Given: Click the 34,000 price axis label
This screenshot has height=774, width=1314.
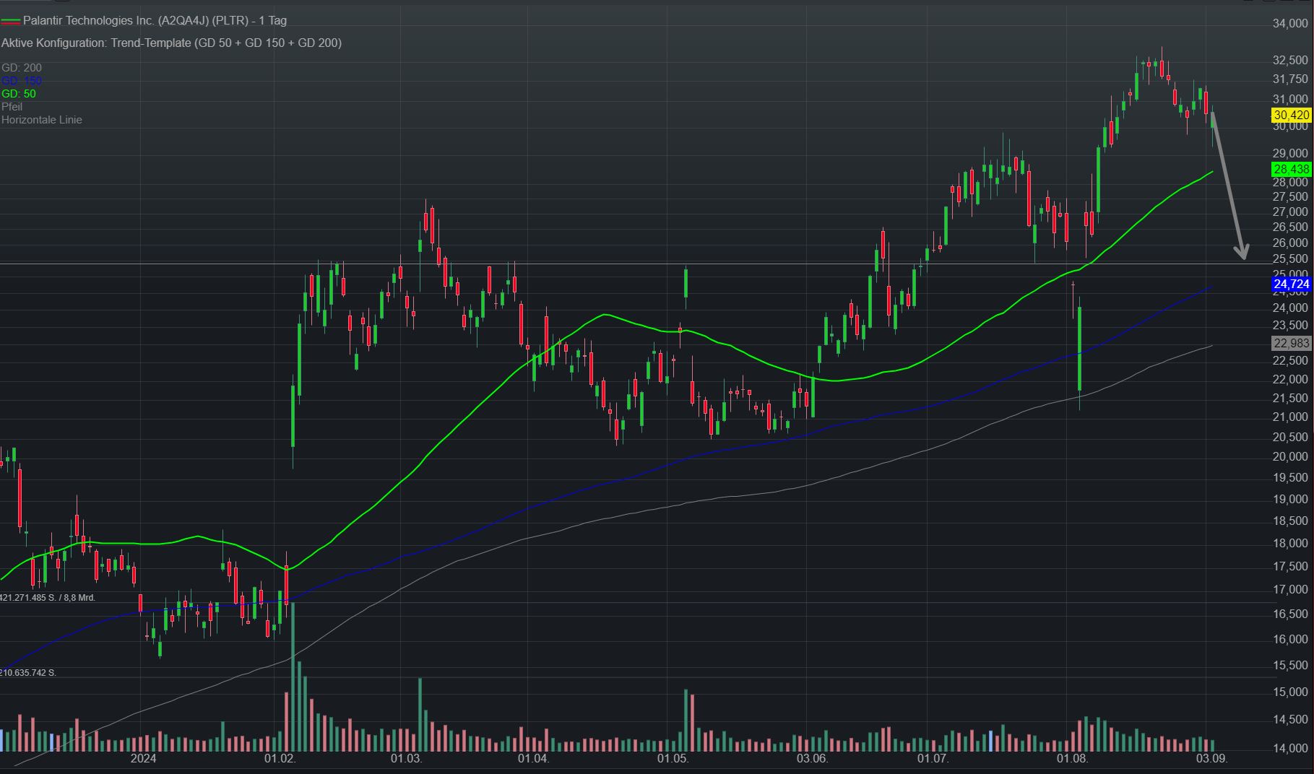Looking at the screenshot, I should (x=1290, y=24).
